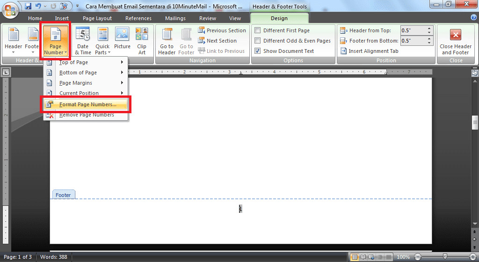Expand the Bottom of Page submenu
This screenshot has height=262, width=479.
[x=86, y=73]
